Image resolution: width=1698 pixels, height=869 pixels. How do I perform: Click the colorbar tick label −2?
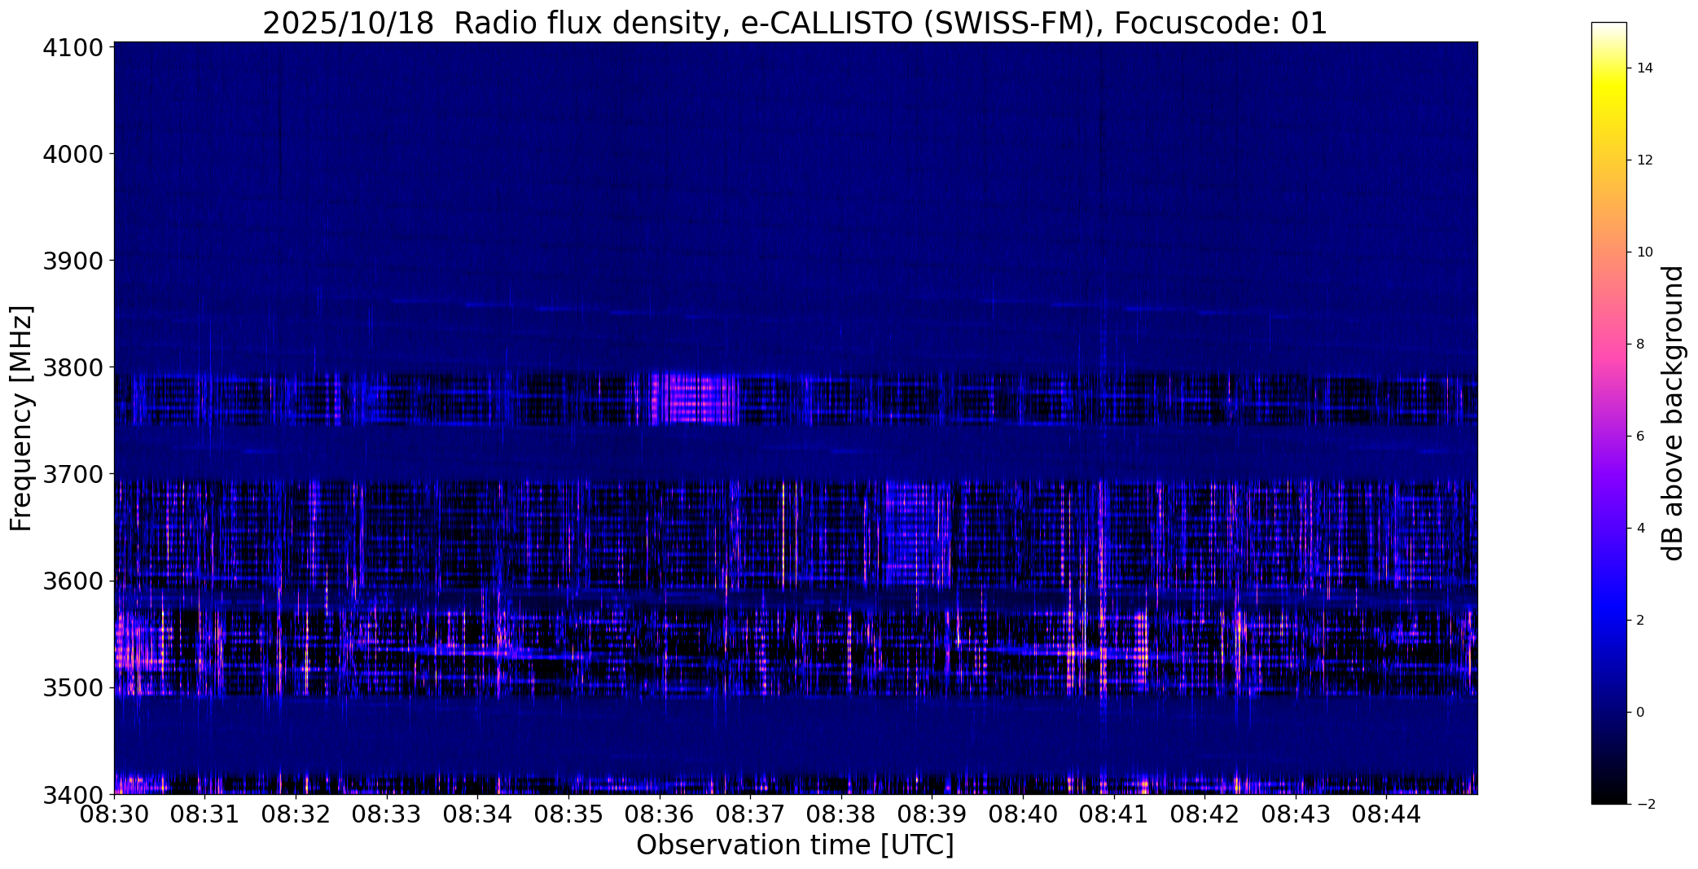coord(1645,805)
